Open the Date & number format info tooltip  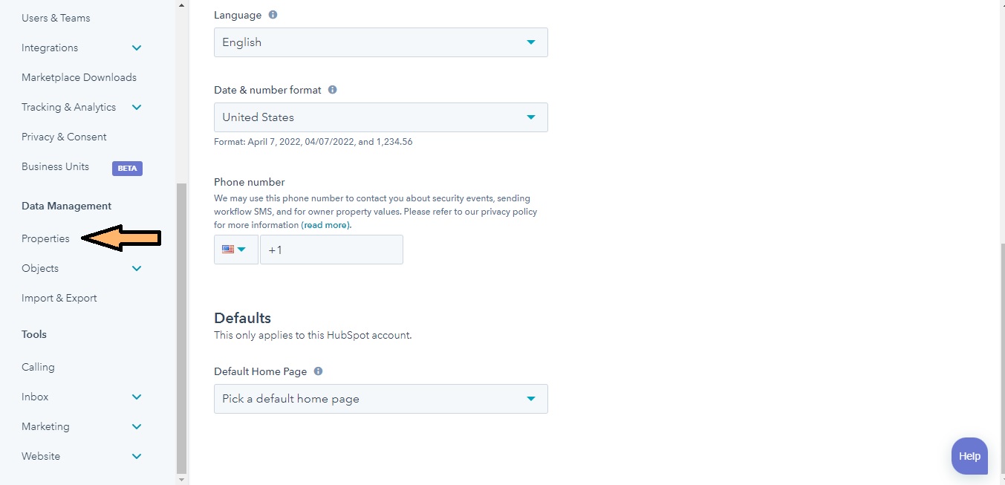(332, 89)
